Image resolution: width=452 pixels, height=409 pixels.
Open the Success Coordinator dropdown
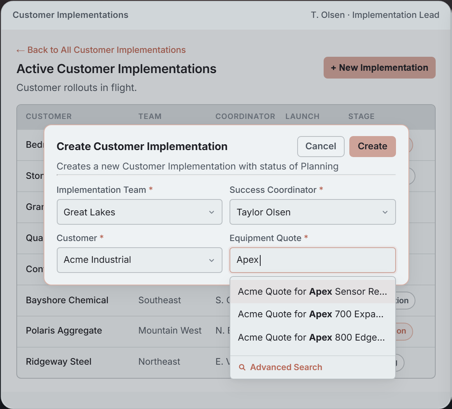click(312, 212)
